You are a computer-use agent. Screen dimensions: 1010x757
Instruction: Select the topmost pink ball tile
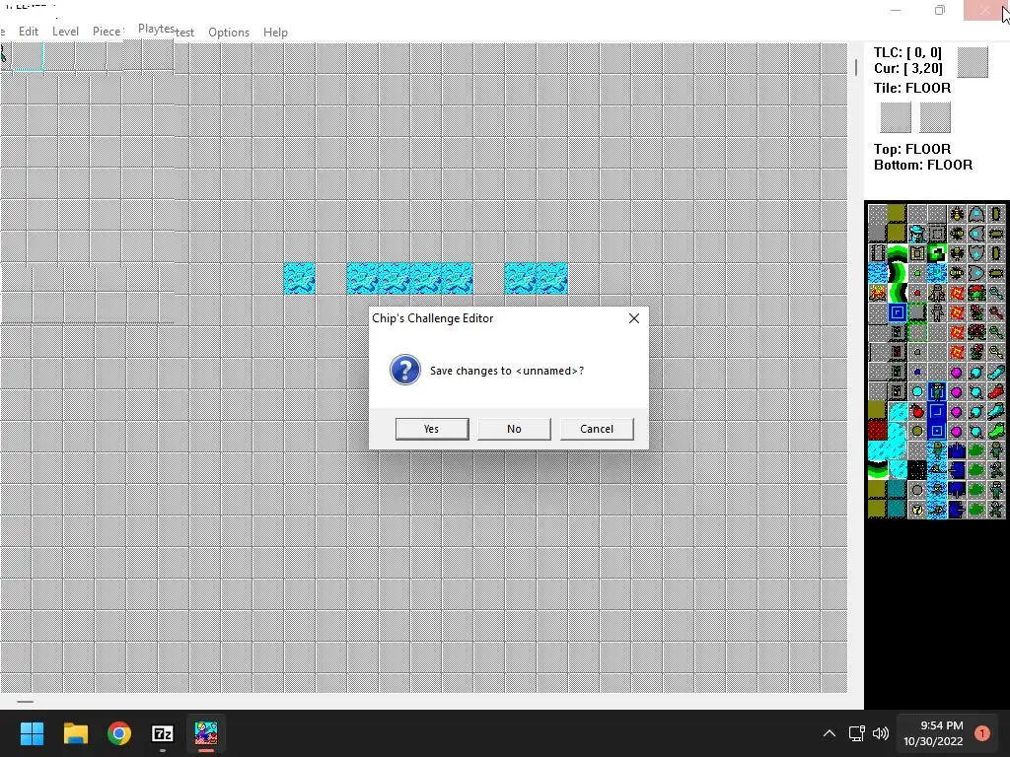pyautogui.click(x=957, y=372)
